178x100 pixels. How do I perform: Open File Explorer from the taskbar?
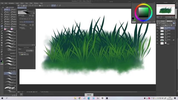[75, 98]
